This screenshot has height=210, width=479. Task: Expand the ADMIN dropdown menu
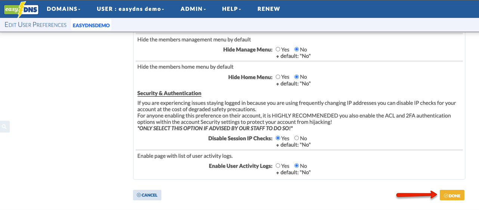[x=193, y=9]
